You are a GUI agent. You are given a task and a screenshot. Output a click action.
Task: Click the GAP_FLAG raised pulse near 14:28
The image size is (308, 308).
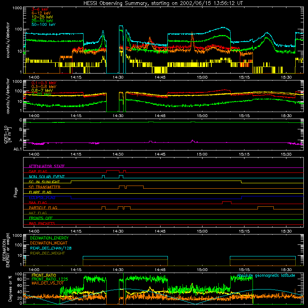(x=113, y=171)
